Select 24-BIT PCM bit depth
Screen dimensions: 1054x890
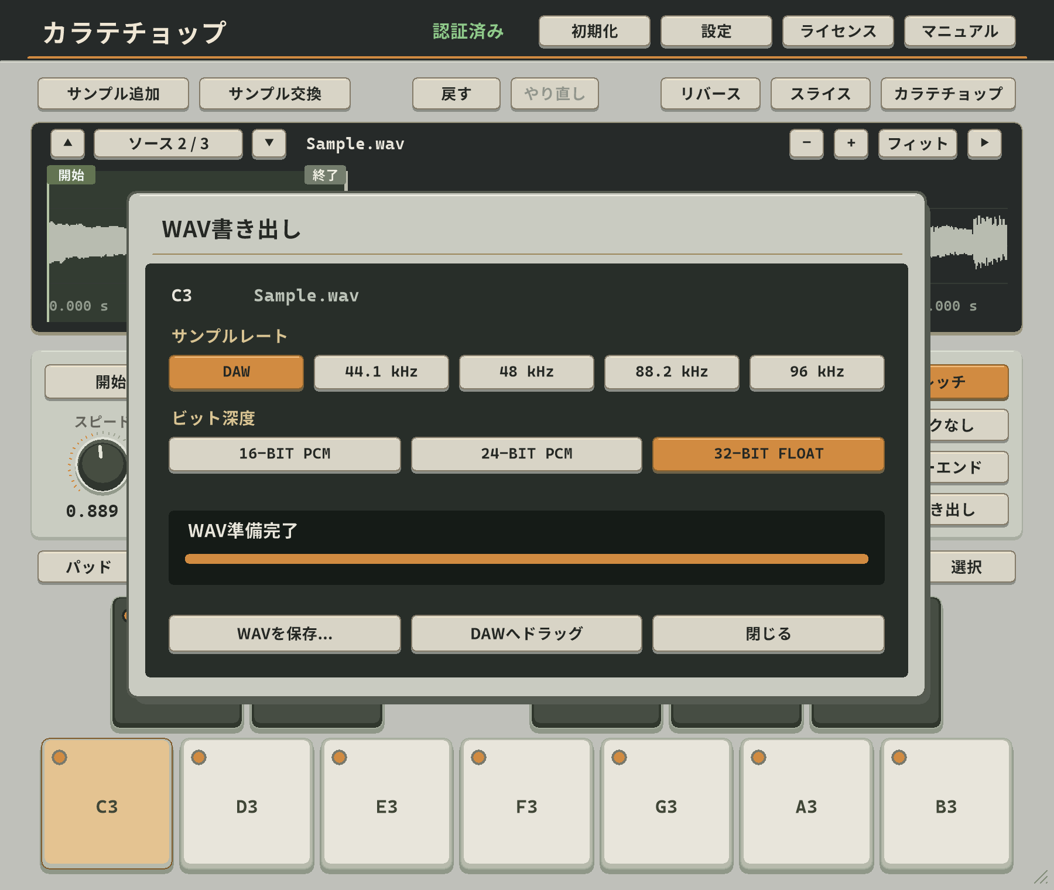click(x=526, y=454)
